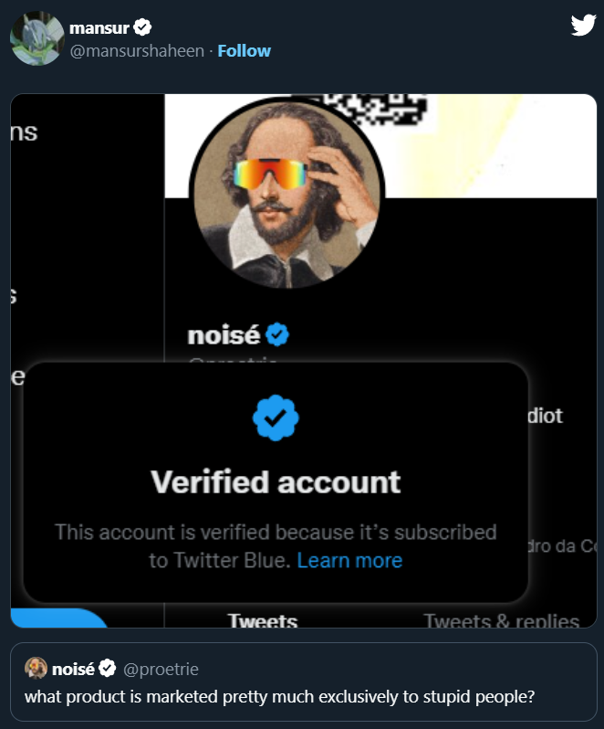Open the Learn more link
This screenshot has height=729, width=604.
(x=349, y=560)
